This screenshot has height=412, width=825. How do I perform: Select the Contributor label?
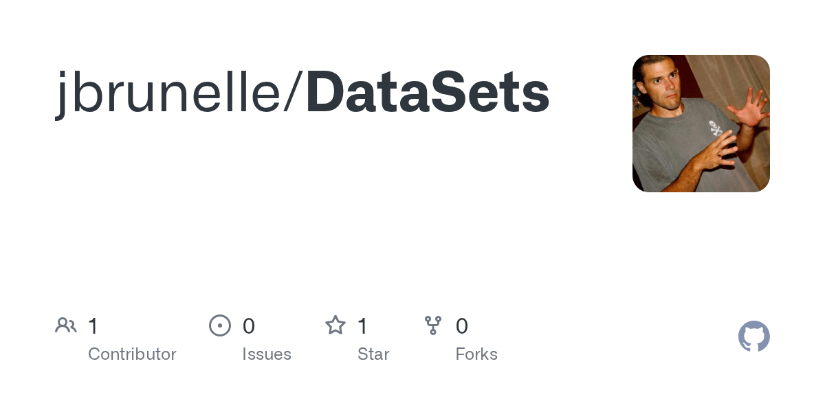point(132,354)
